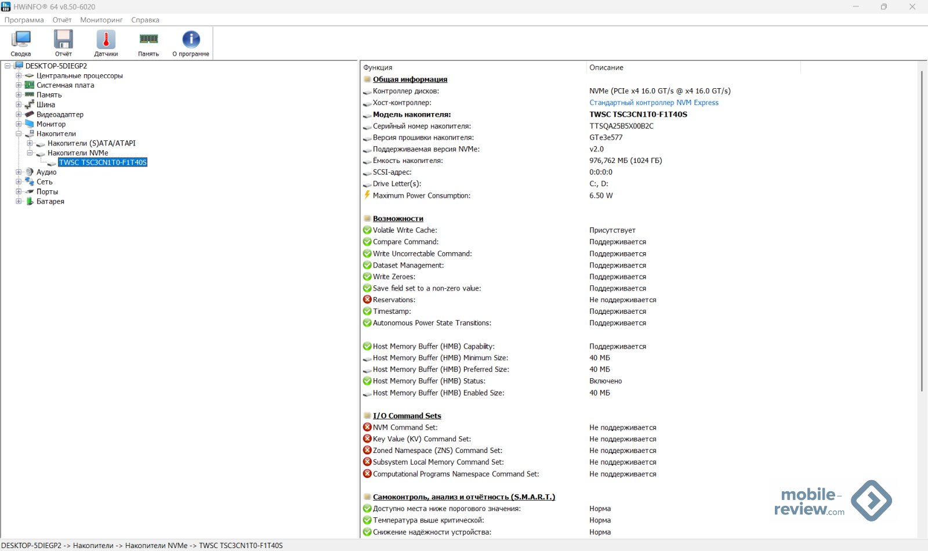Click the model value TWSC TSC3CN1T0-F1T40S in details
928x551 pixels.
[638, 114]
